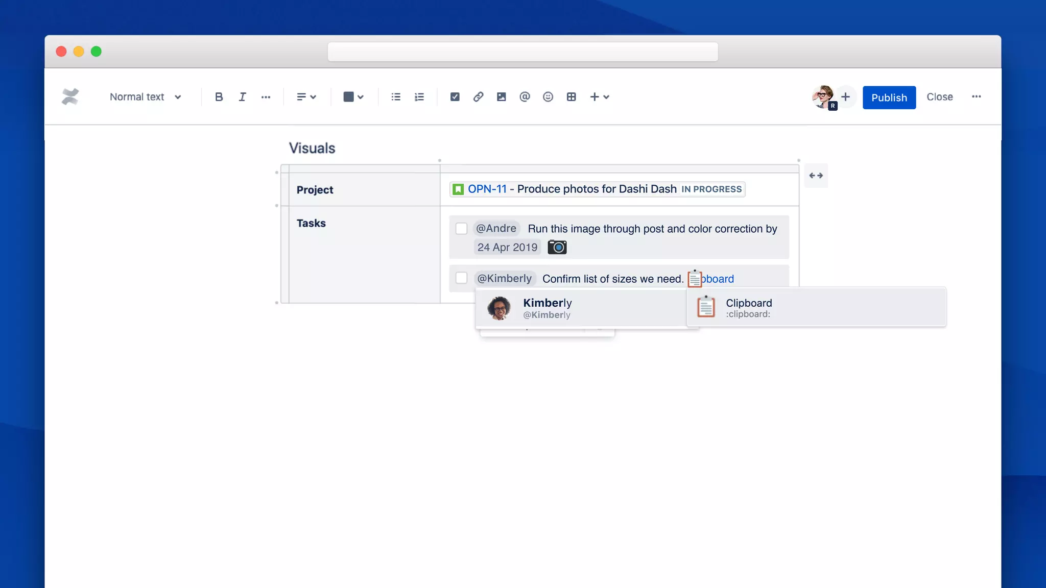1046x588 pixels.
Task: Toggle bold formatting
Action: 219,97
